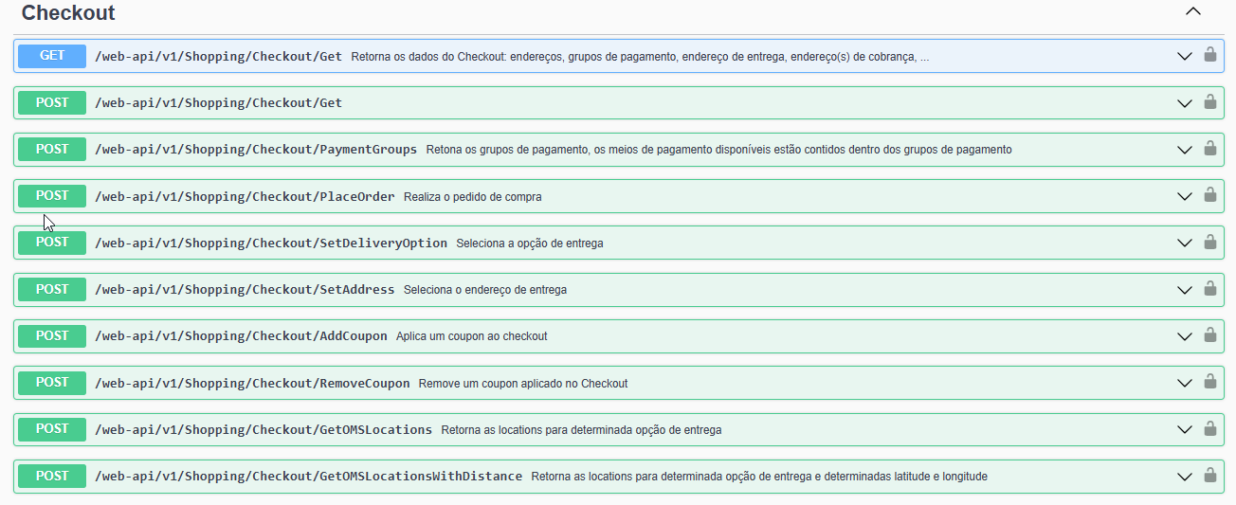1236x505 pixels.
Task: Expand the GET Checkout/Get chevron
Action: pyautogui.click(x=1185, y=57)
